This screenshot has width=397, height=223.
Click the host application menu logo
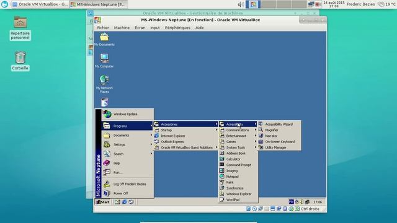click(x=4, y=4)
